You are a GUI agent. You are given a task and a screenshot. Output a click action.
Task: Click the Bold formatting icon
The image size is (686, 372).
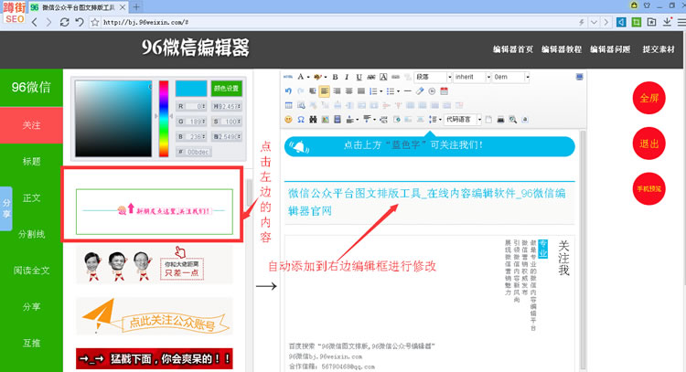pos(335,77)
